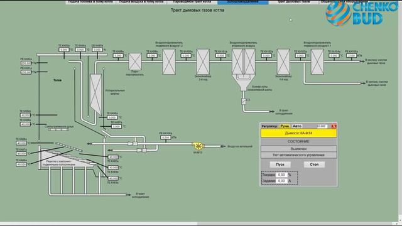The image size is (402, 226).
Task: Click the TE KA103a temperature value
Action: 300,56
